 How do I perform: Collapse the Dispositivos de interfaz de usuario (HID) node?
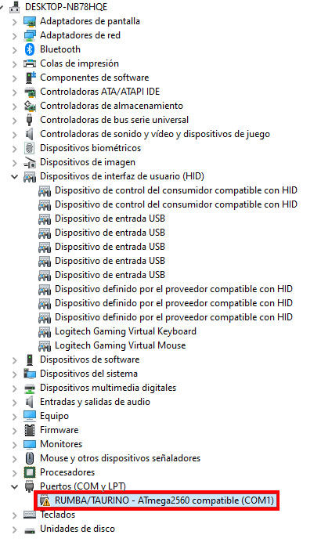pos(15,177)
